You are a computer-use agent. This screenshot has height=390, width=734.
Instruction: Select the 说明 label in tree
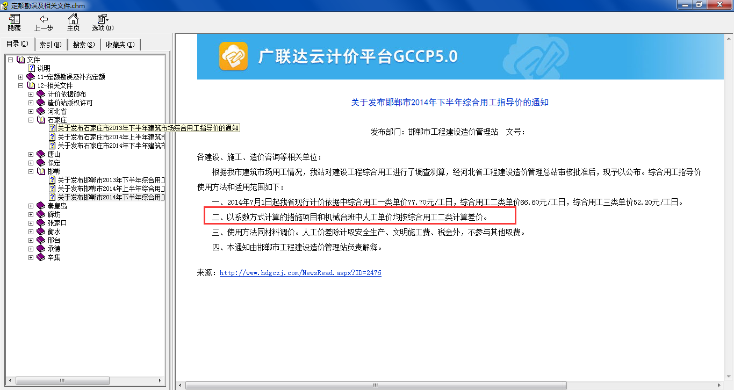click(44, 68)
